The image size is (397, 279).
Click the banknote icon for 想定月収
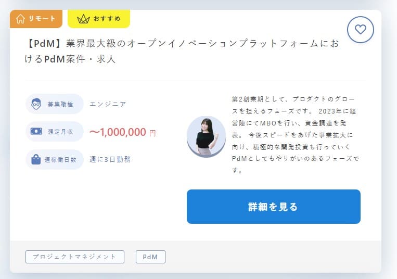pos(36,131)
